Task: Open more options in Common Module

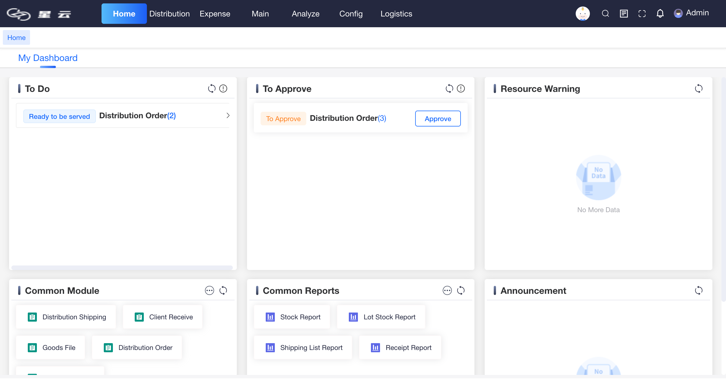Action: 209,290
